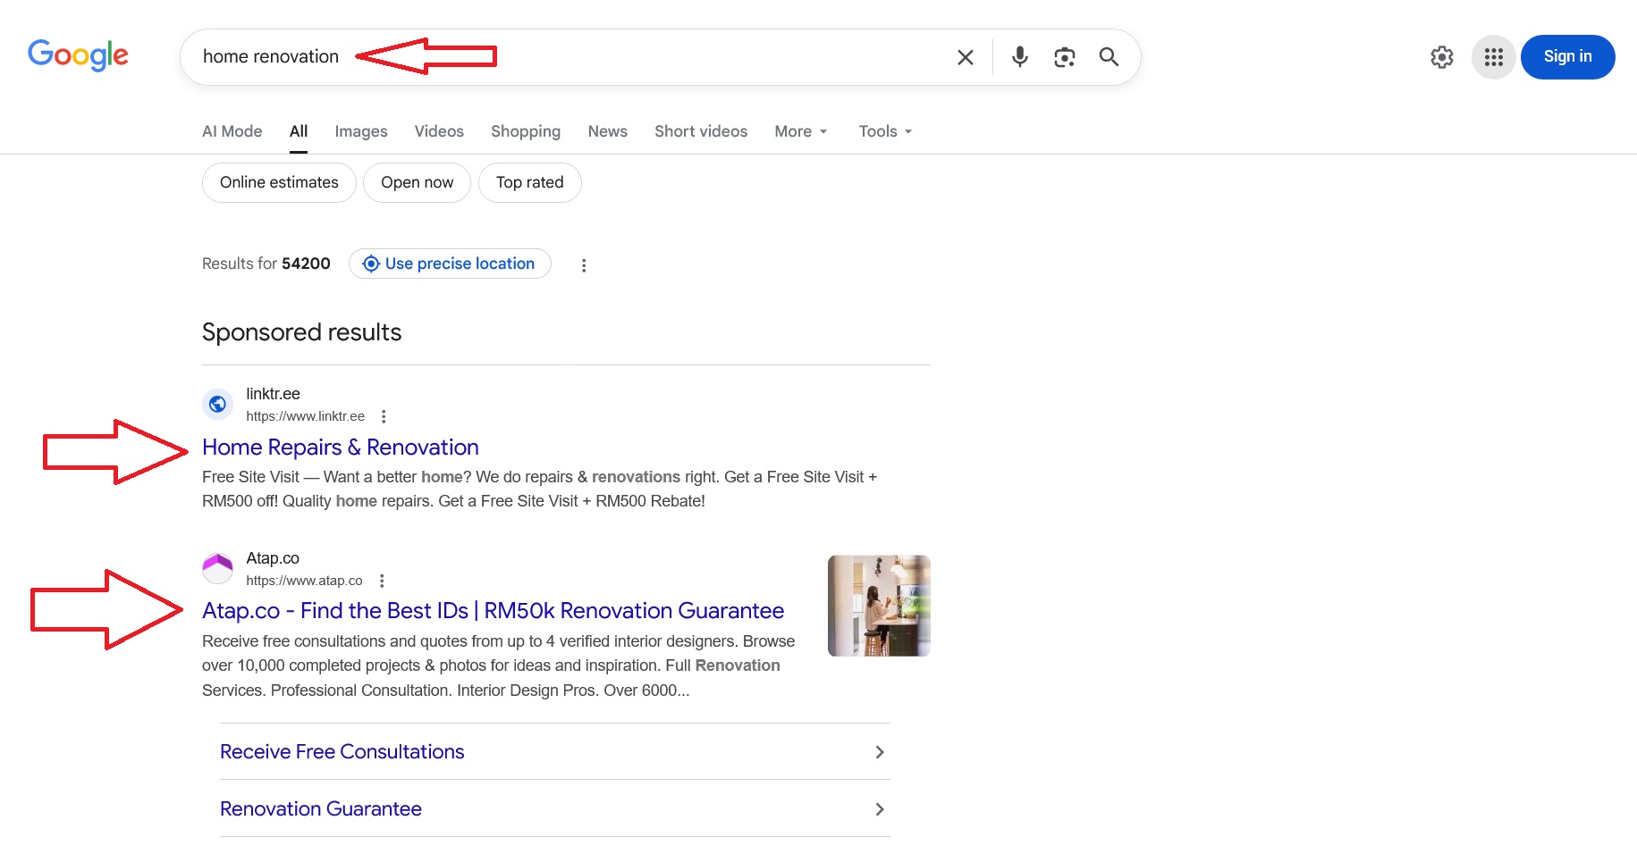This screenshot has width=1637, height=862.
Task: Open search by image camera icon
Action: click(x=1064, y=57)
